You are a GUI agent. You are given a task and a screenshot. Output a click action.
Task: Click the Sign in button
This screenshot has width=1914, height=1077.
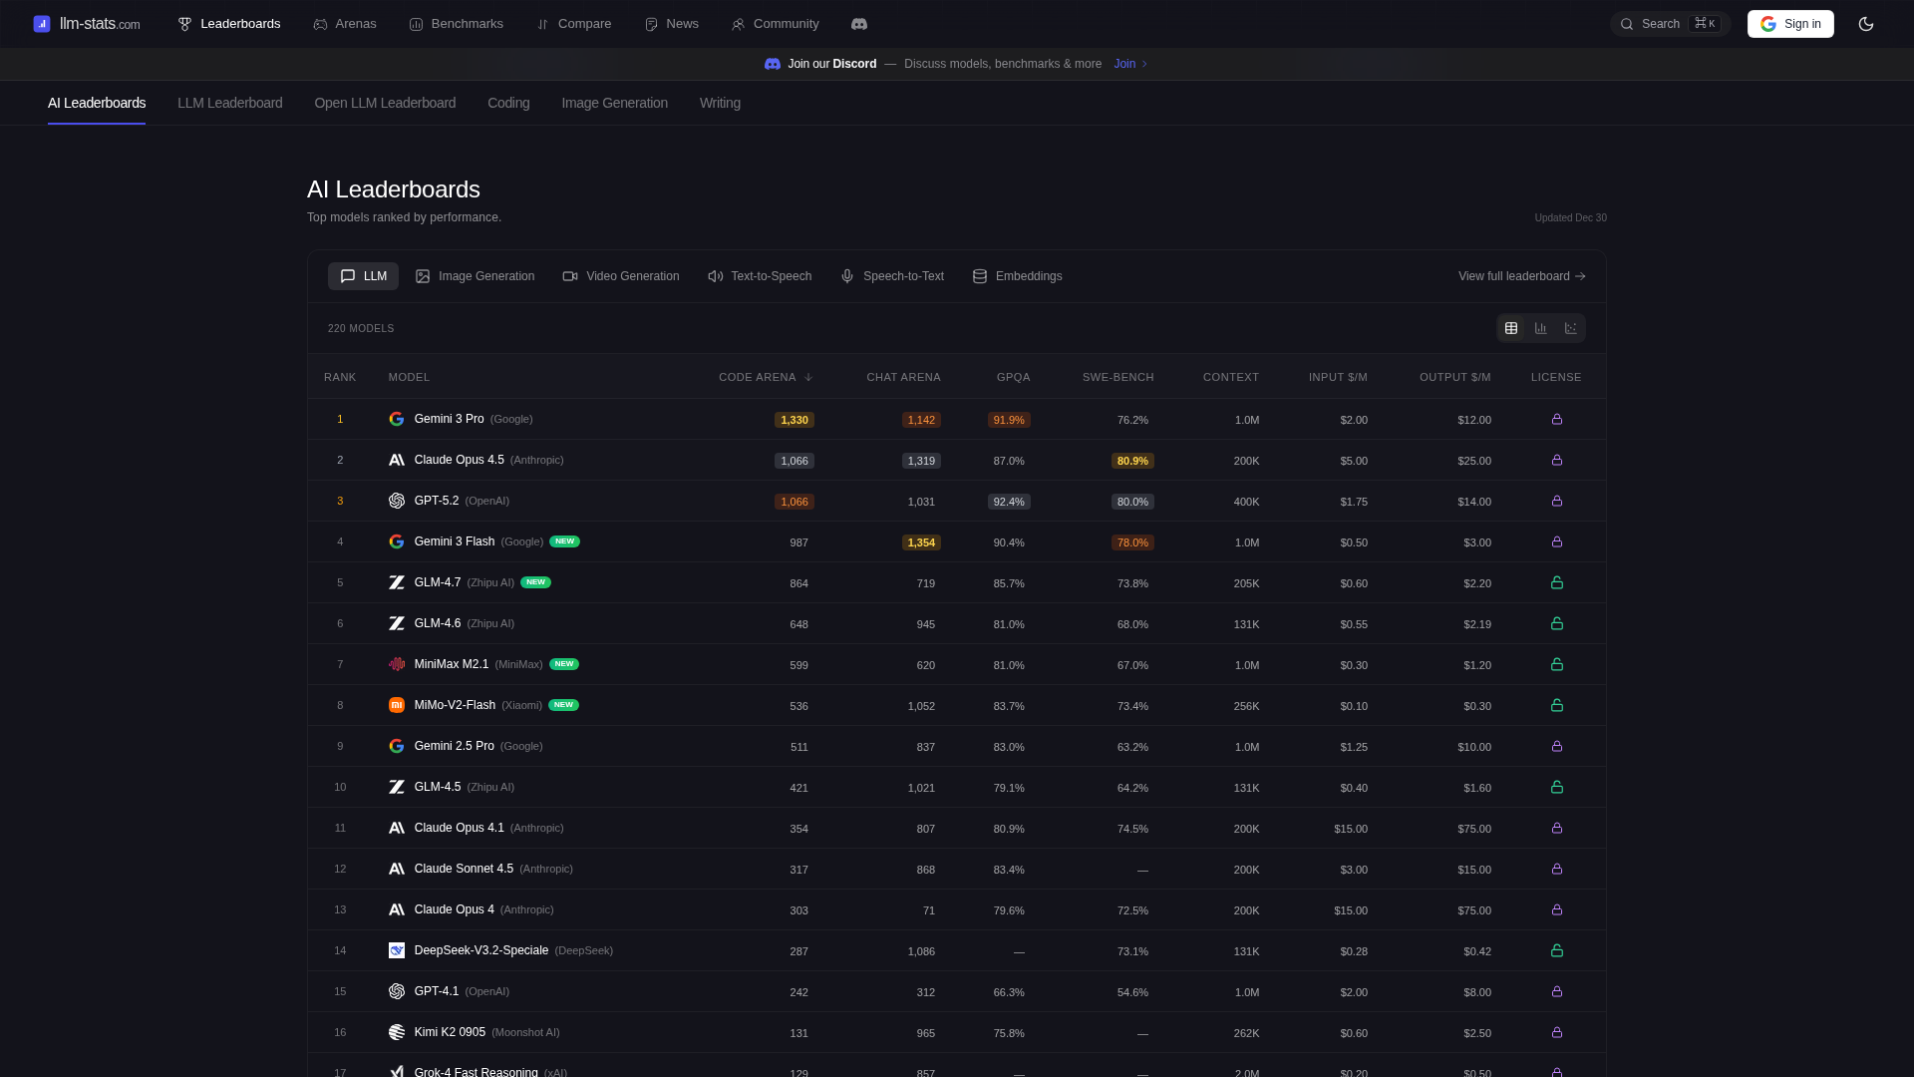pos(1790,24)
